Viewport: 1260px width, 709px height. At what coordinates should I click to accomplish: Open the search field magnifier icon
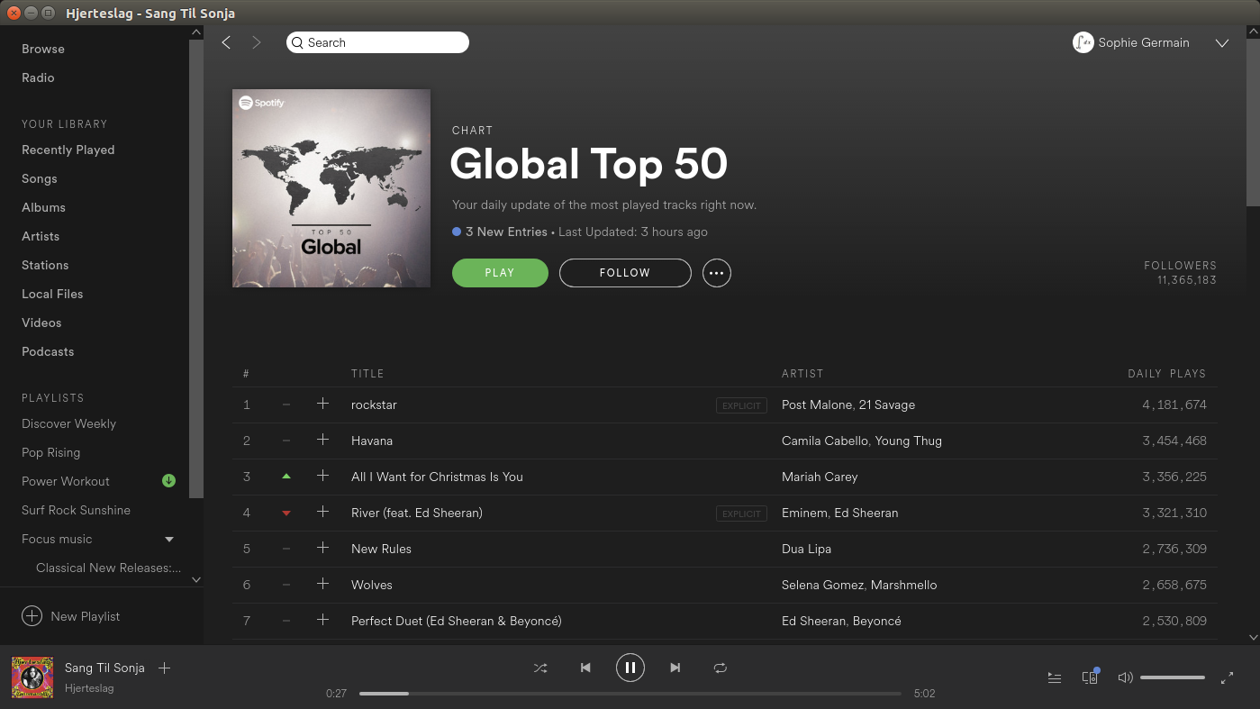(x=297, y=42)
